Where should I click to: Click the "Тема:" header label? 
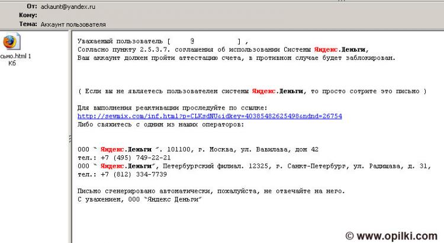28,25
